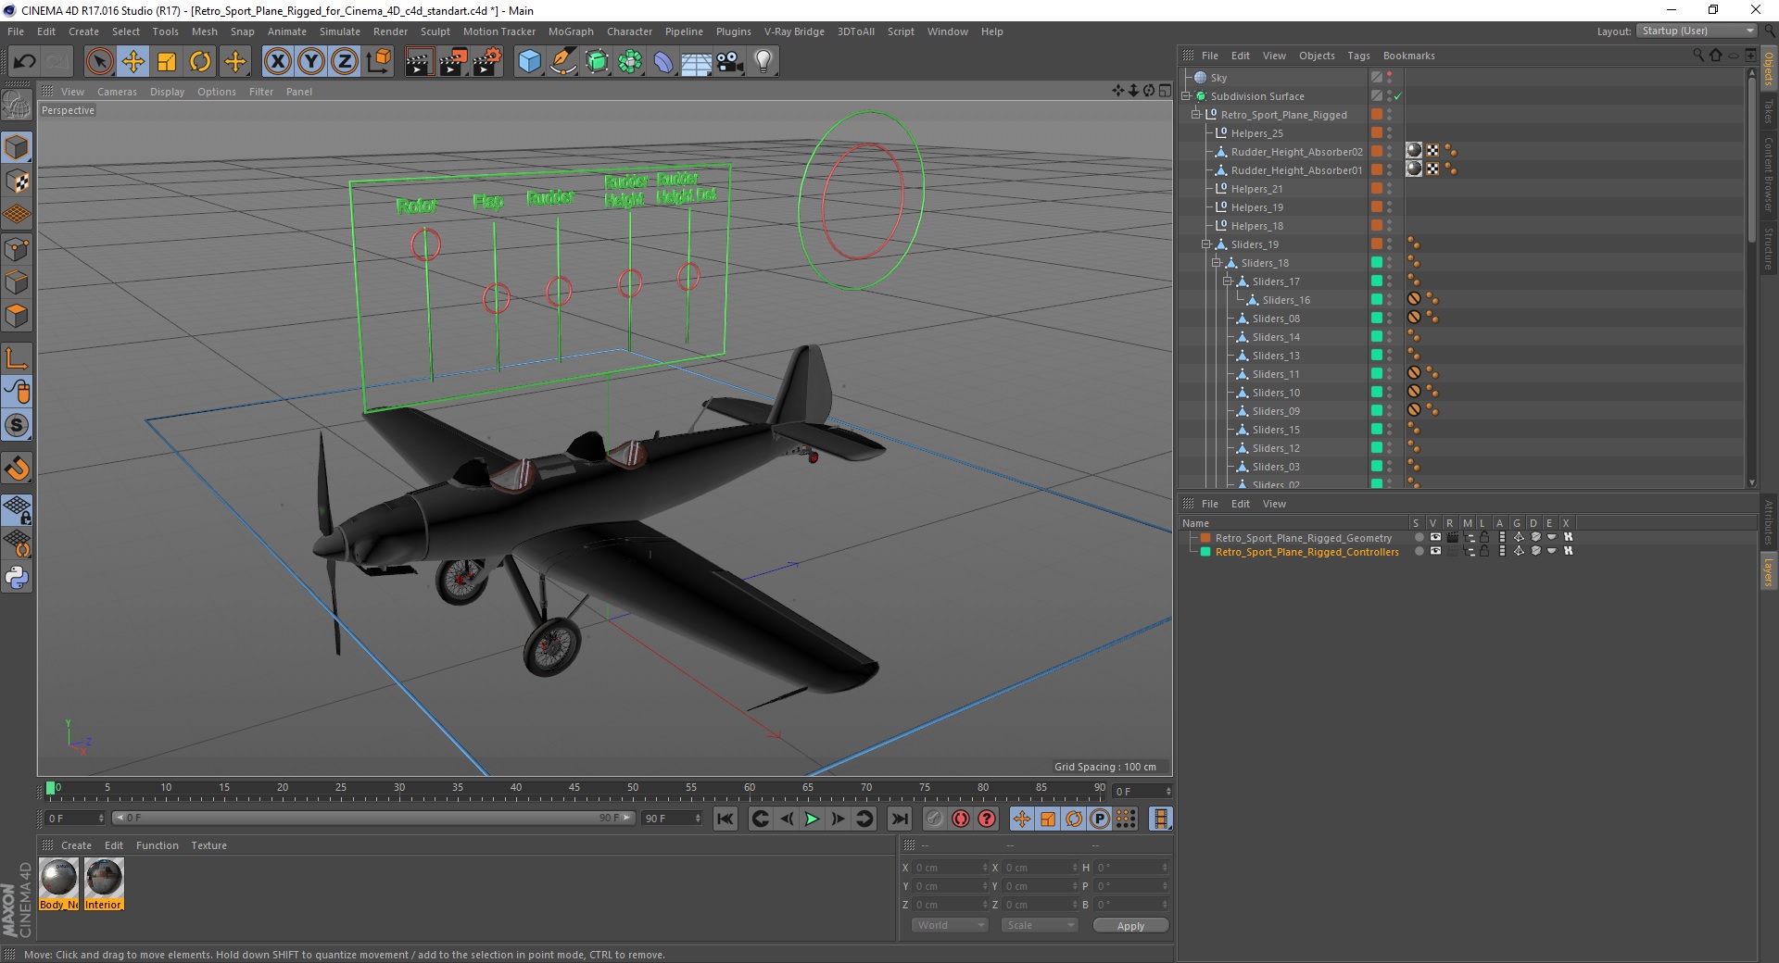Screen dimensions: 1779x963
Task: Switch to Texture mode checkerboard icon
Action: tap(17, 181)
